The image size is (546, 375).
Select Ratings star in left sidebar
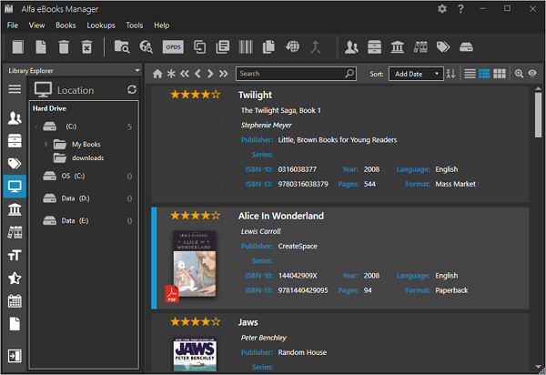15,279
